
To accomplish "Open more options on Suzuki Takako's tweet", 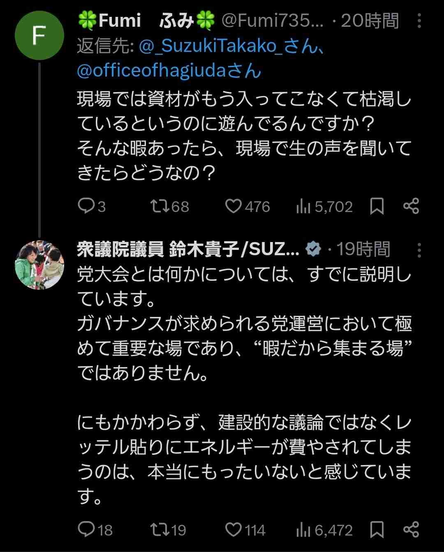I will (419, 249).
